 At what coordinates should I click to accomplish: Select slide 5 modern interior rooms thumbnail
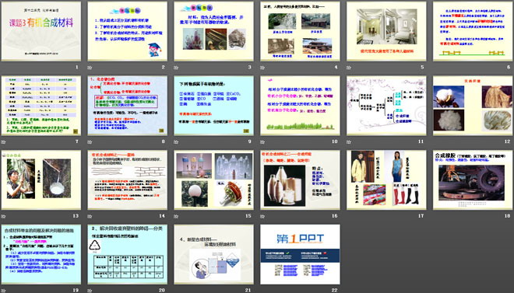coord(386,31)
